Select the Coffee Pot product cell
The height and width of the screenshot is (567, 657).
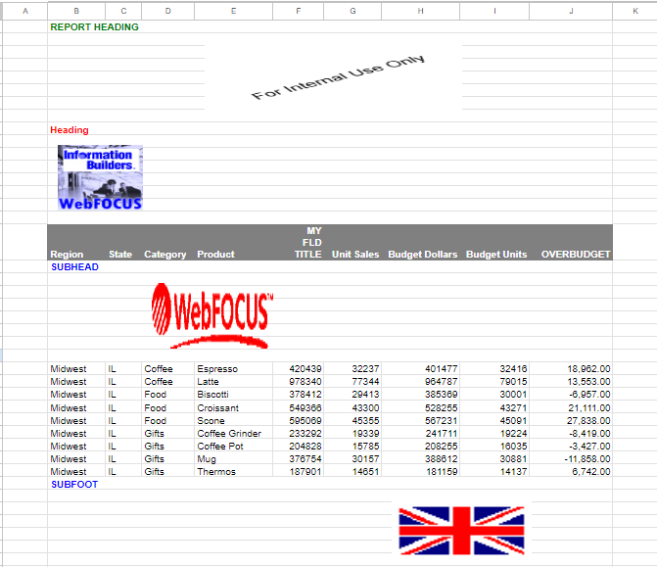pyautogui.click(x=233, y=447)
